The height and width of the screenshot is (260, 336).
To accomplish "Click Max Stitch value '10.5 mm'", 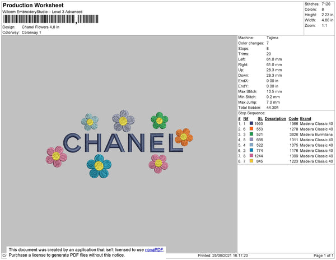I will point(274,91).
